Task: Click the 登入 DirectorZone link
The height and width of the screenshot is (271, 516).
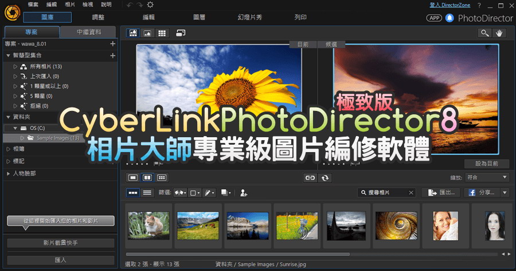Action: click(450, 5)
